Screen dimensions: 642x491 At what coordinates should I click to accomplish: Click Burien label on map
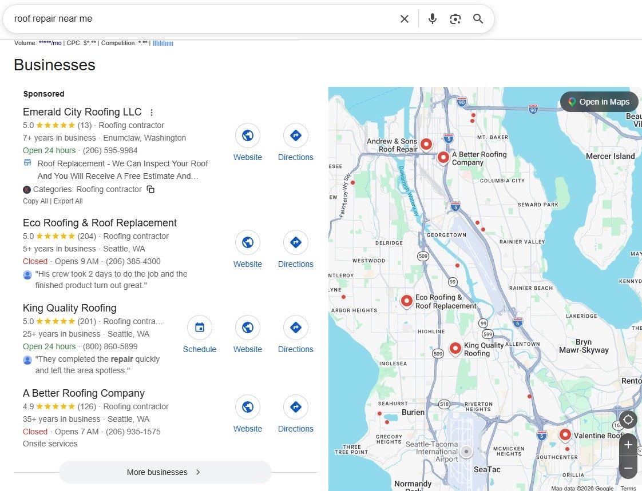pyautogui.click(x=413, y=412)
